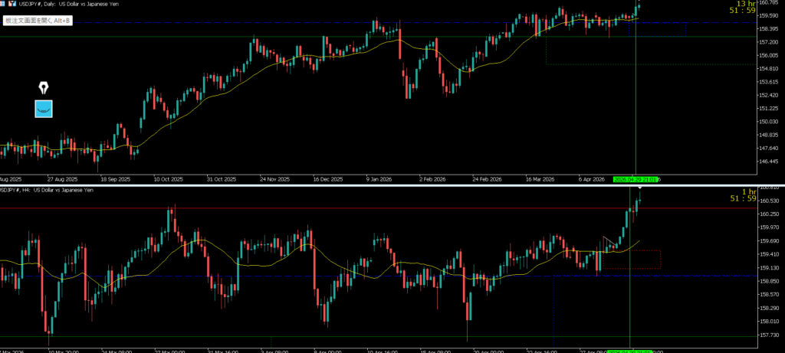This screenshot has width=785, height=353.
Task: Click the blue smile square icon
Action: coord(44,108)
